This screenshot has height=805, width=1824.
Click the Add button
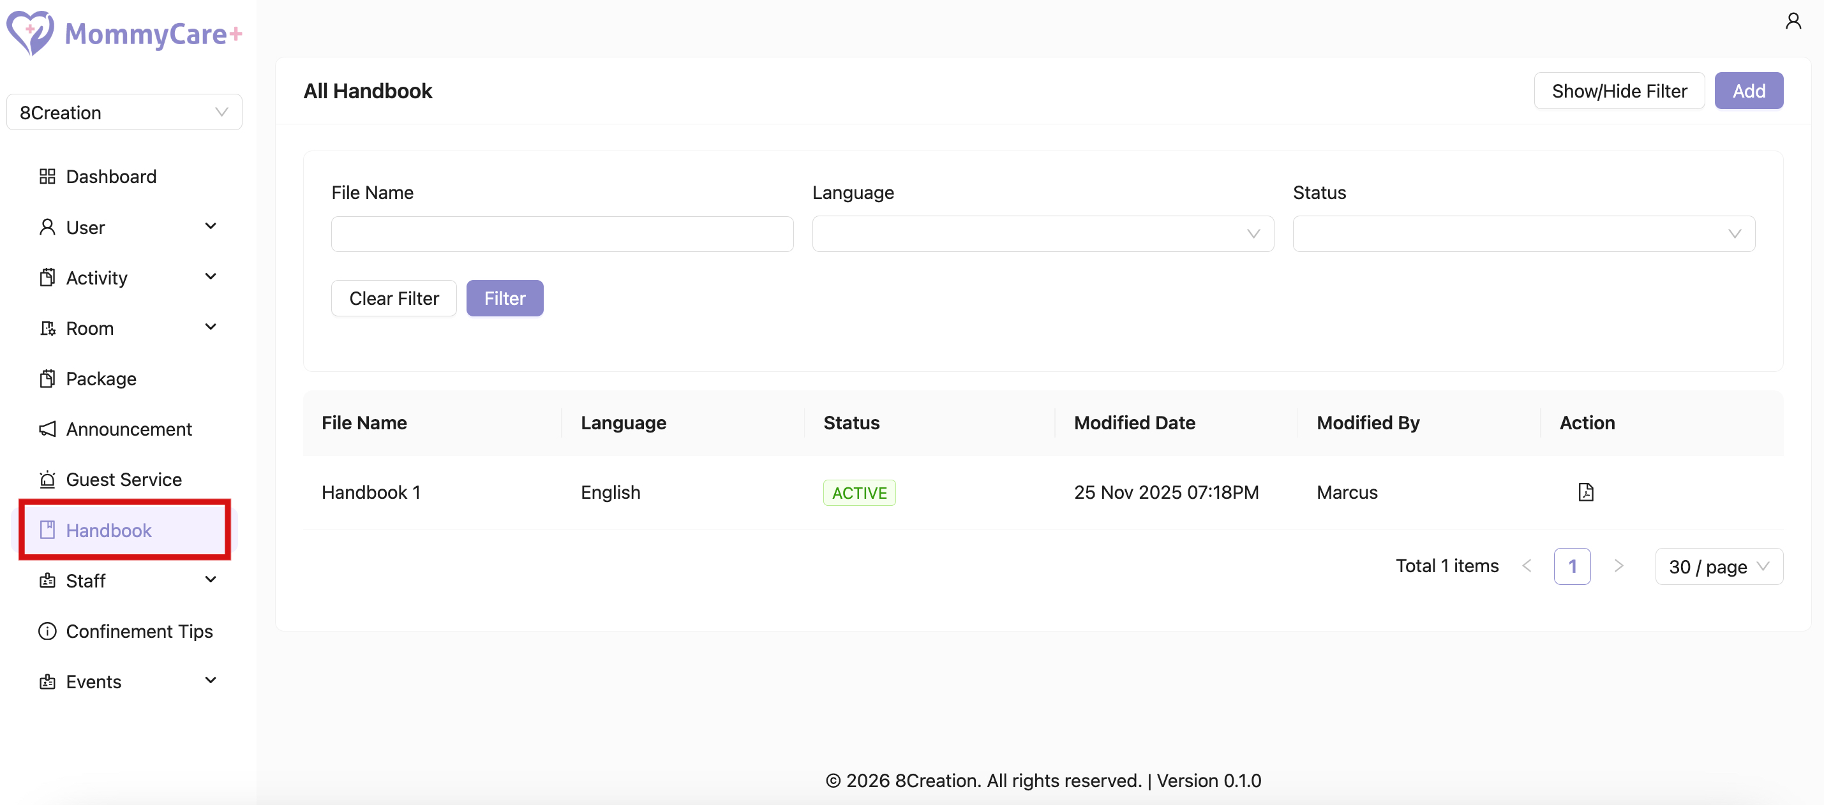click(x=1747, y=91)
